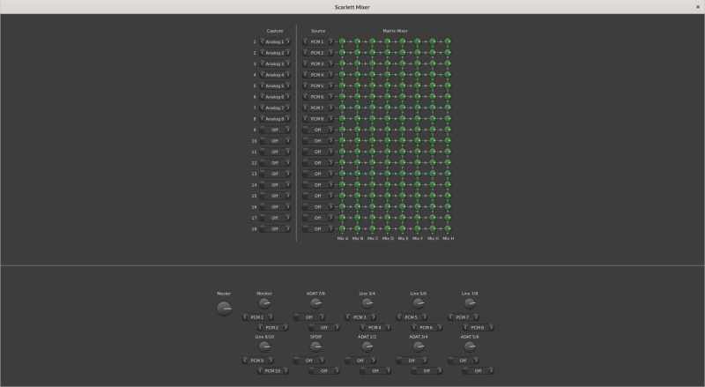705x387 pixels.
Task: Click next arrow on Line 9/10 PCM 10 selector
Action: tap(286, 371)
